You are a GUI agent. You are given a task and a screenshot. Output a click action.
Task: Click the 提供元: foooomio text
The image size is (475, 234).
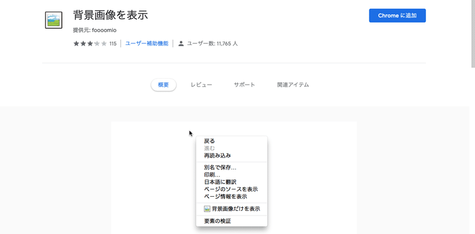coord(95,30)
